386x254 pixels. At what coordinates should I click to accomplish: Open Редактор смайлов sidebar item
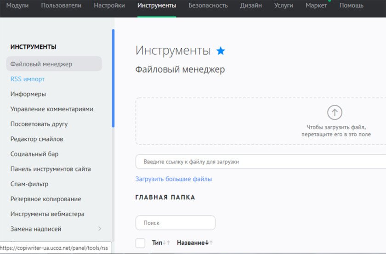(x=37, y=139)
